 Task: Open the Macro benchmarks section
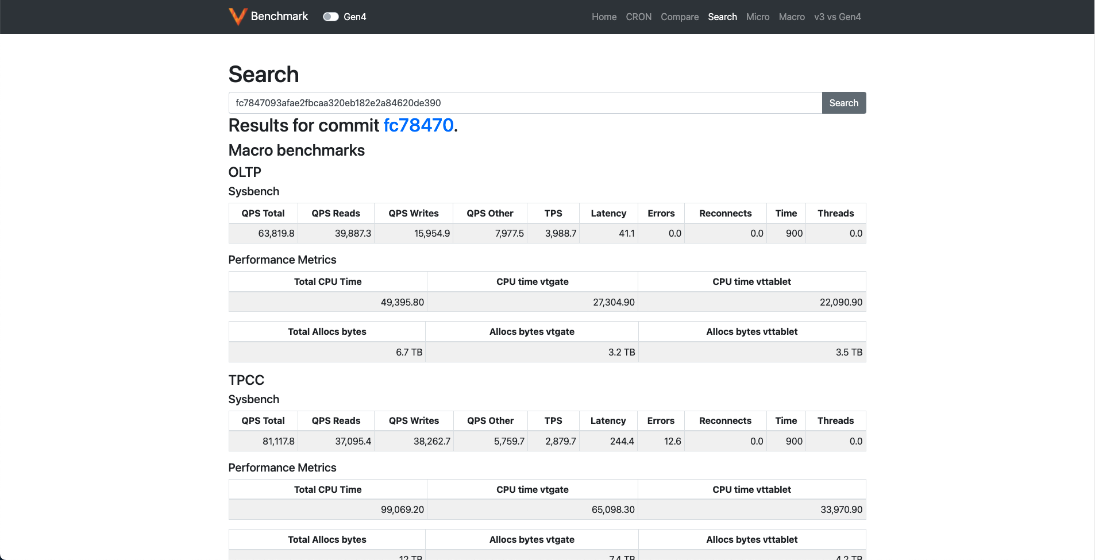tap(791, 17)
